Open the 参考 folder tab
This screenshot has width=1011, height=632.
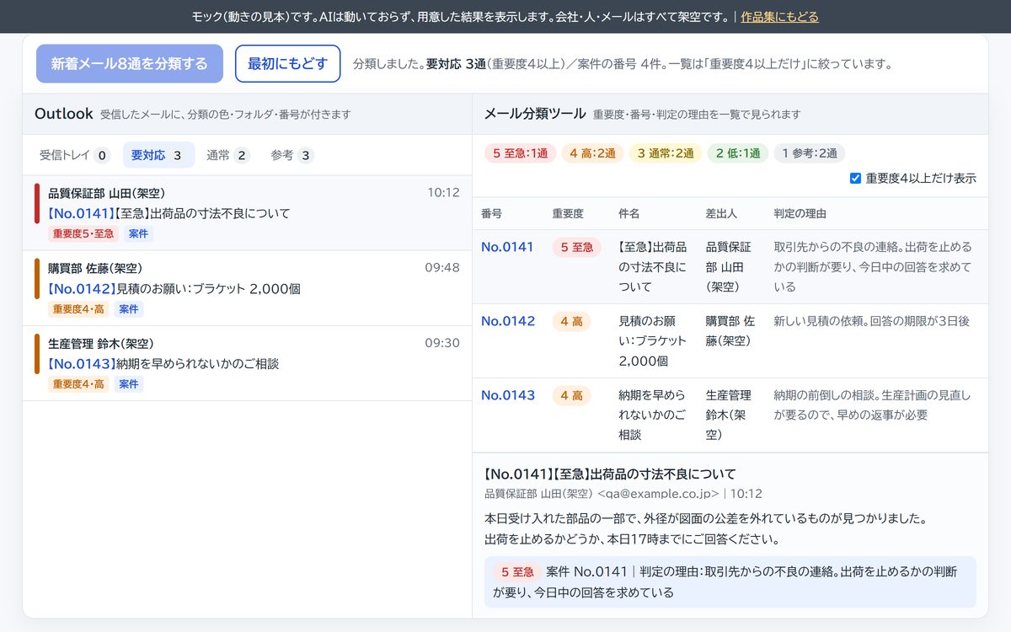pos(292,155)
